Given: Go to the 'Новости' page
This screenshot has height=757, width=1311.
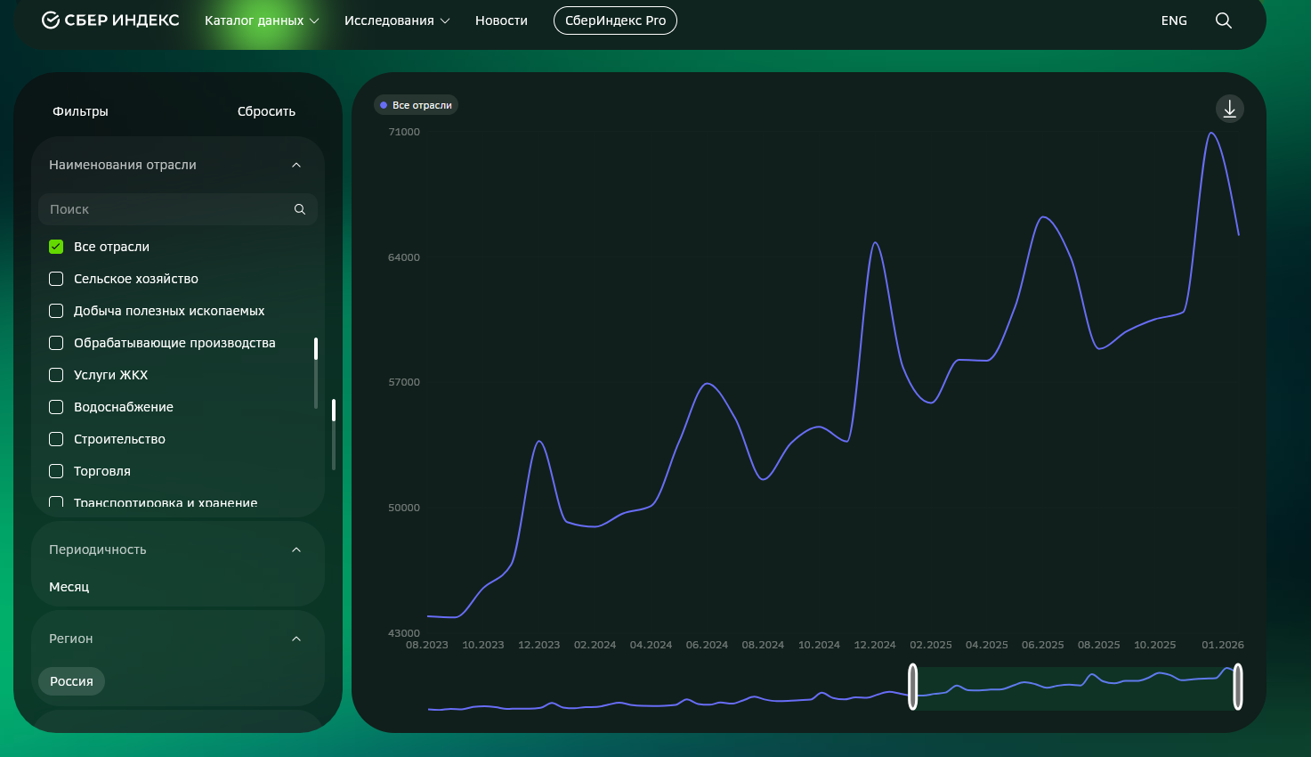Looking at the screenshot, I should click(x=501, y=20).
